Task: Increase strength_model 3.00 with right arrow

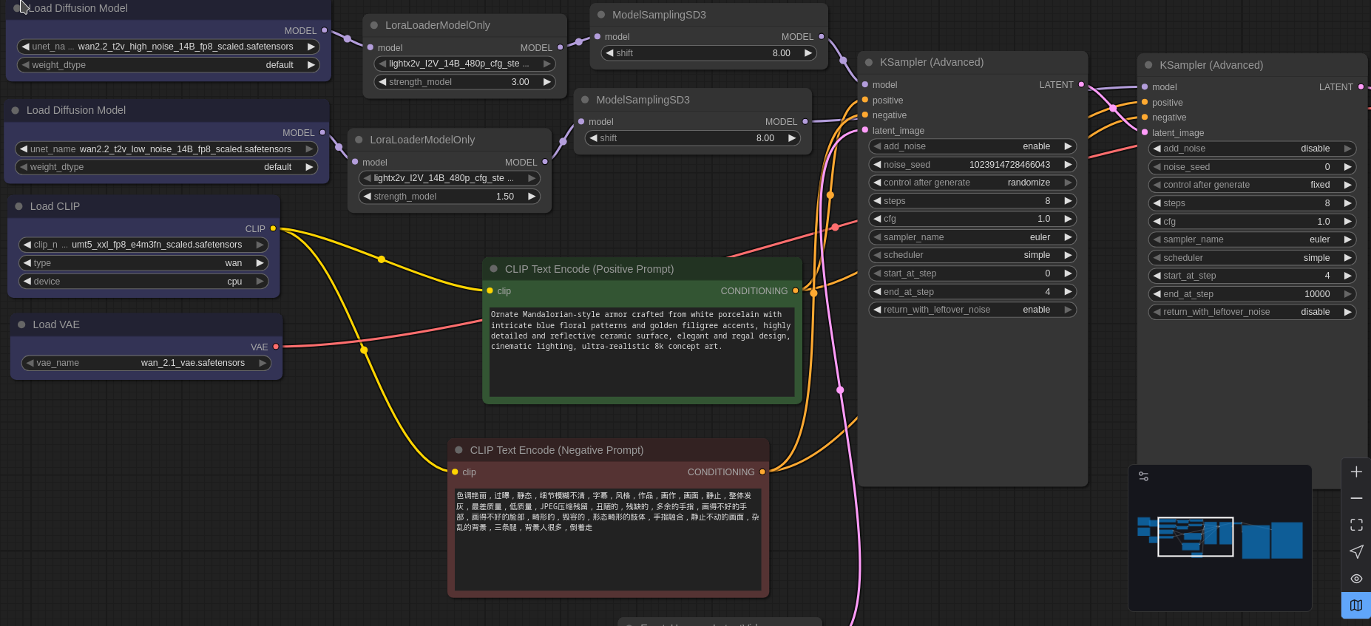Action: coord(547,82)
